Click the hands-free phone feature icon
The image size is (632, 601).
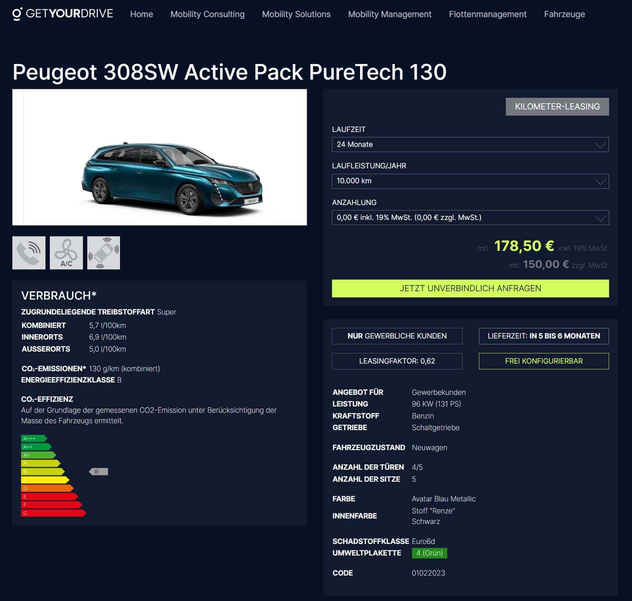(29, 253)
